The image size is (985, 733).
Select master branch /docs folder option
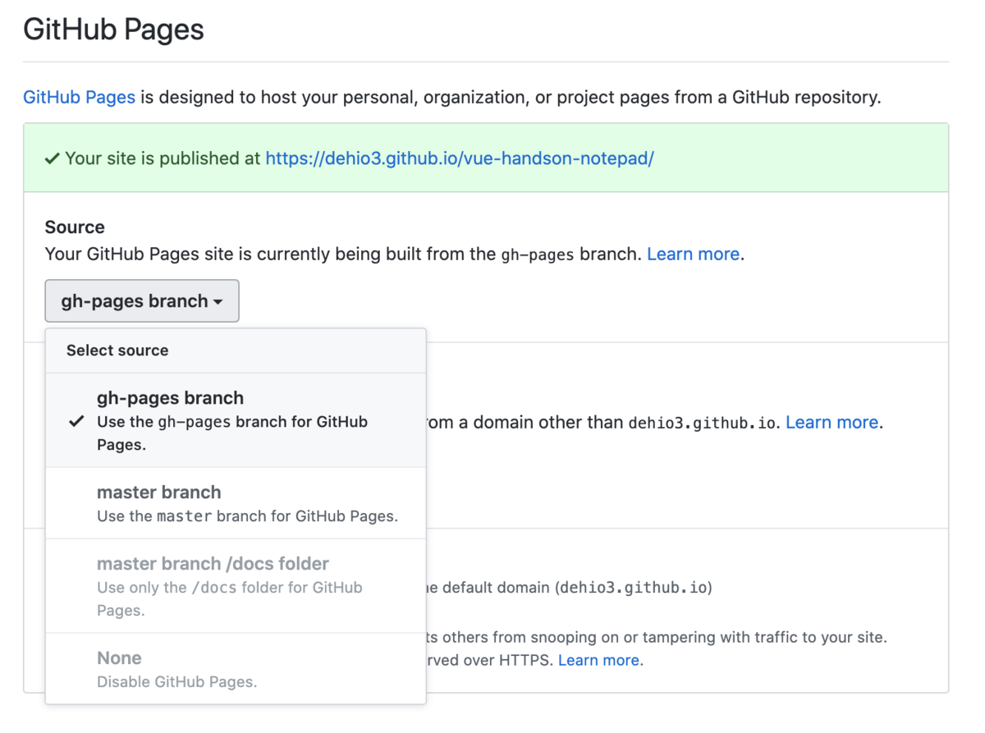click(236, 586)
